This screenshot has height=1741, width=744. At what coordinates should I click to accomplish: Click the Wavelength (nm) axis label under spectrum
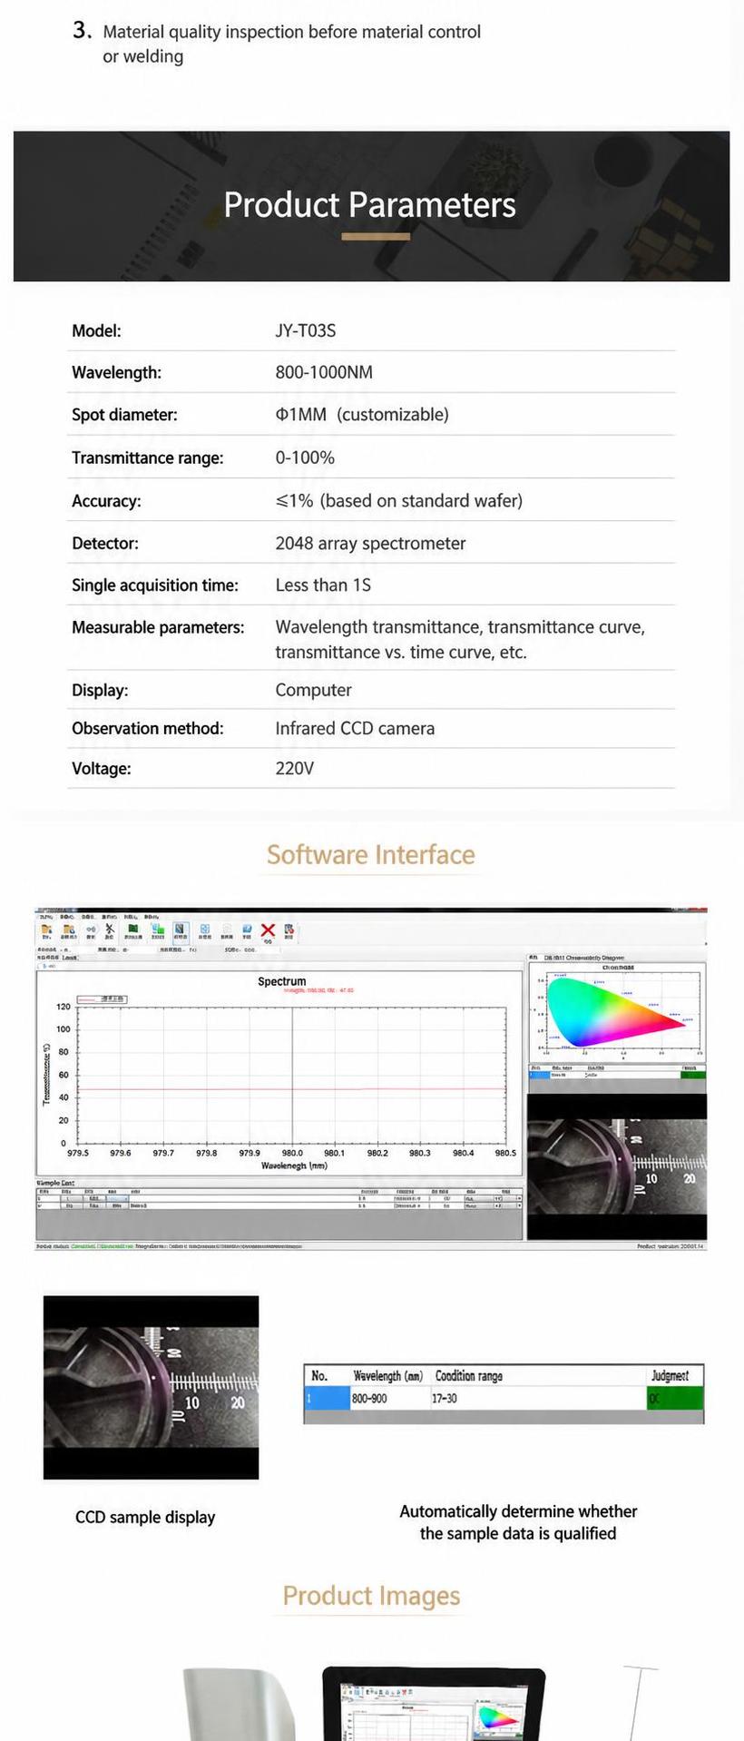[x=294, y=1166]
